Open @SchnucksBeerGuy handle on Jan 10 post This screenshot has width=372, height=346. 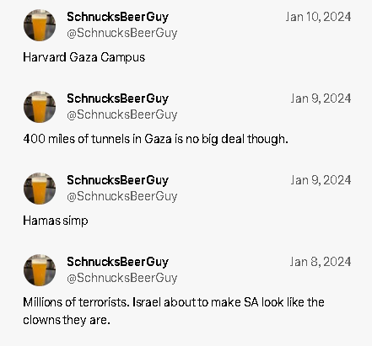click(x=122, y=33)
